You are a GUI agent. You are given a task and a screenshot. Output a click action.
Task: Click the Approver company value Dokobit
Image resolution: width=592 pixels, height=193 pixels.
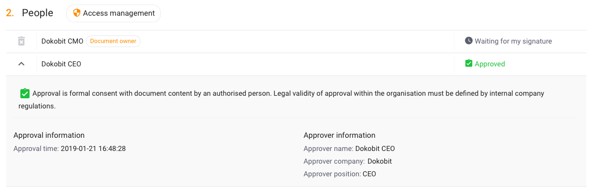pyautogui.click(x=380, y=161)
